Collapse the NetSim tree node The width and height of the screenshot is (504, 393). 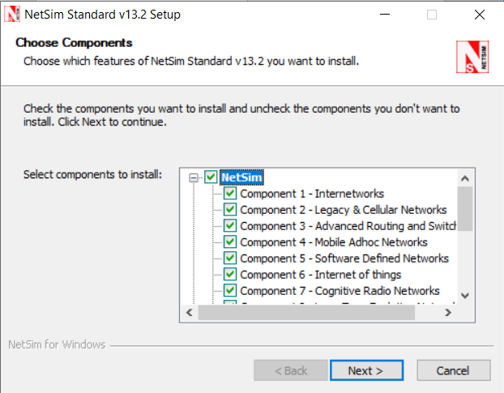point(194,177)
